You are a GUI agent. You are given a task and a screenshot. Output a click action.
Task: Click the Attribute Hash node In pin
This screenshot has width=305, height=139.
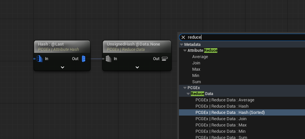pos(39,59)
